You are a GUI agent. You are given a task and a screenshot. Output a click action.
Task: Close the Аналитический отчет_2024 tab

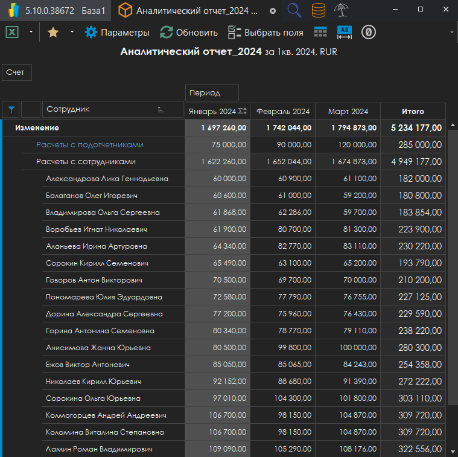[x=273, y=11]
